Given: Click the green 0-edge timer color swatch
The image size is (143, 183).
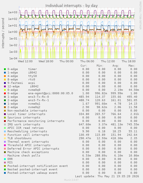Looking at the screenshot, I should [x=5, y=69].
